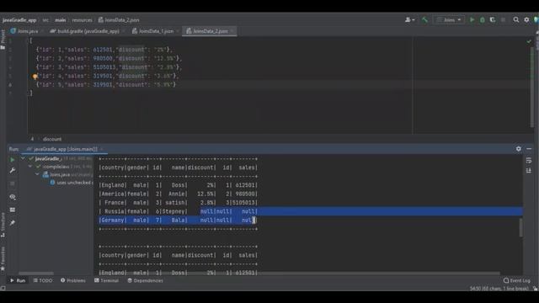Image resolution: width=539 pixels, height=303 pixels.
Task: Click the highlighted Germany row in console
Action: [x=178, y=221]
